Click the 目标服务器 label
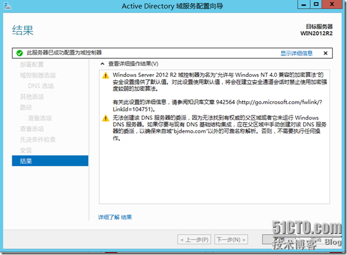Viewport: 347px width, 255px height. coord(319,27)
